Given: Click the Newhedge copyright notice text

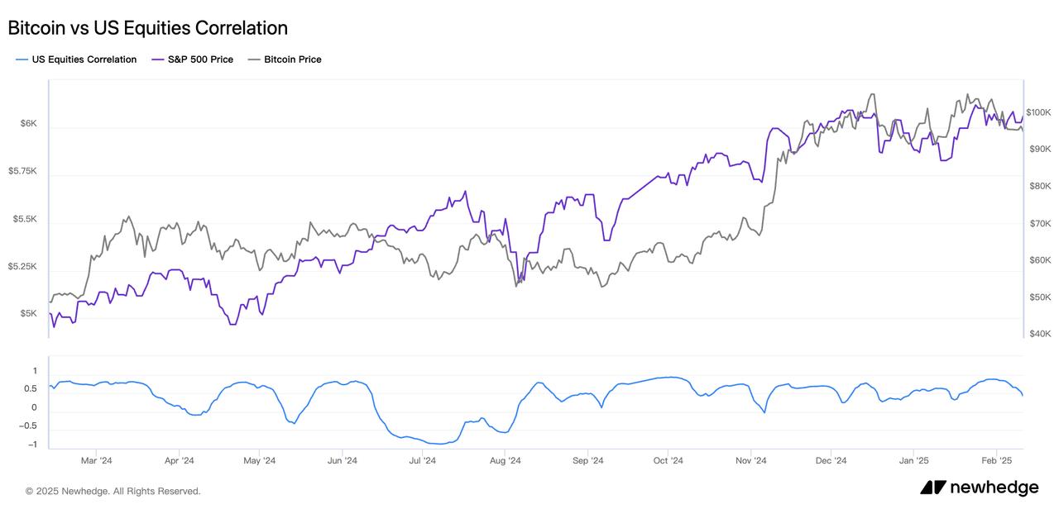Looking at the screenshot, I should 113,491.
